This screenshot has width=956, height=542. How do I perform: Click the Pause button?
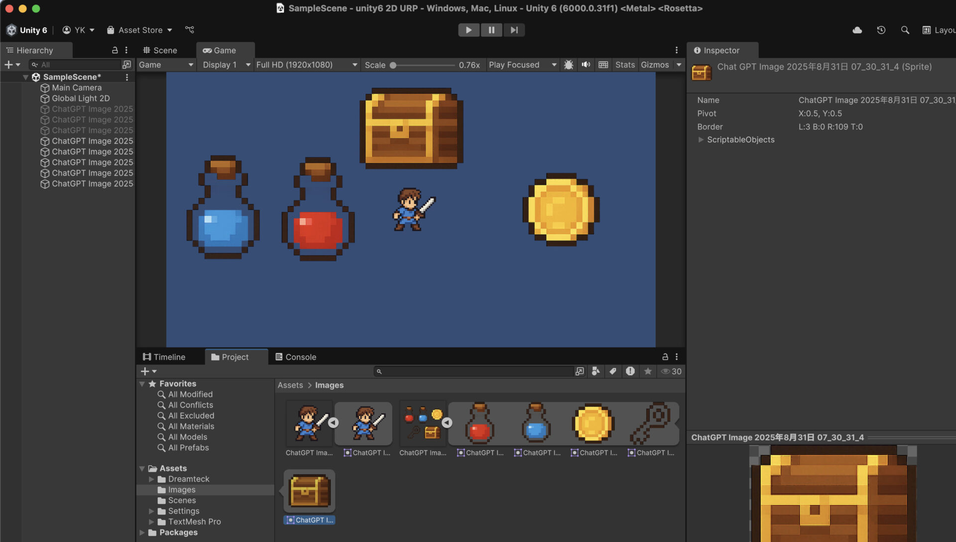point(491,30)
